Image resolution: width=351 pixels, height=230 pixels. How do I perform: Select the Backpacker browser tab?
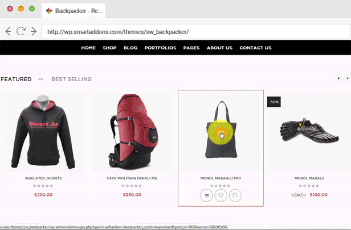(74, 11)
